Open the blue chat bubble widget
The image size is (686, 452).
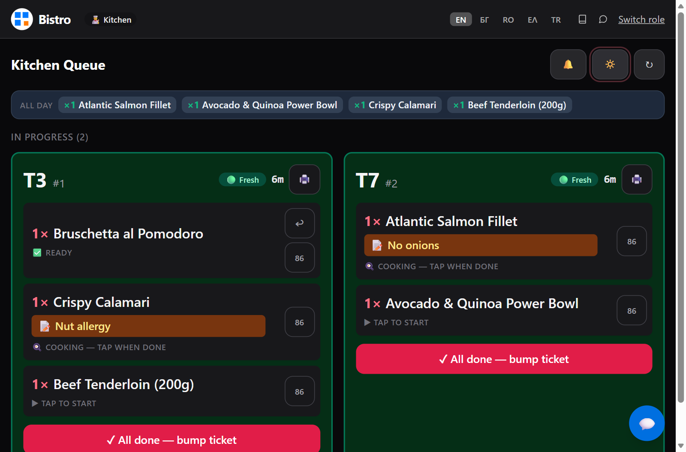[647, 423]
